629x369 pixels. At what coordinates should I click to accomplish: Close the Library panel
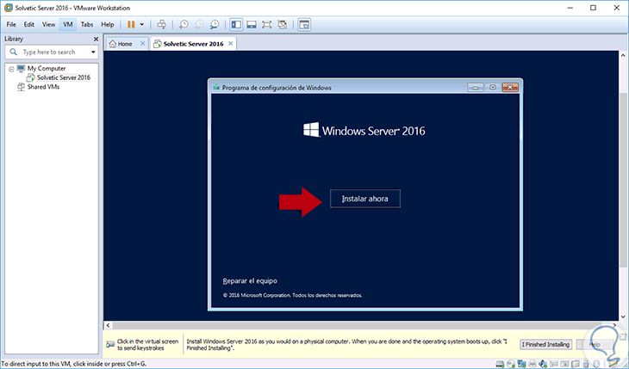tap(96, 39)
